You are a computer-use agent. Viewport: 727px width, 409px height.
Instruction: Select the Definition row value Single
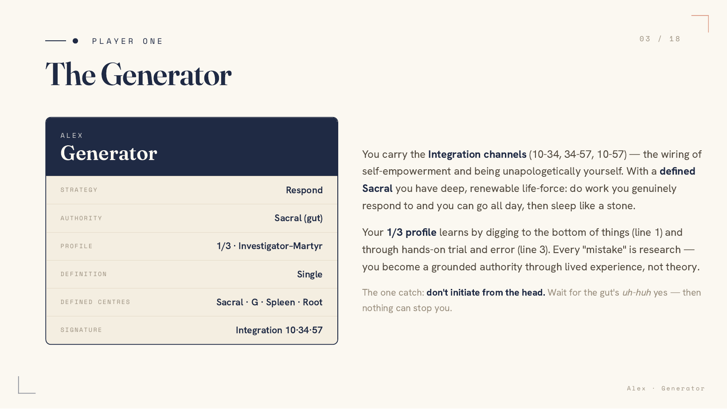click(x=309, y=274)
